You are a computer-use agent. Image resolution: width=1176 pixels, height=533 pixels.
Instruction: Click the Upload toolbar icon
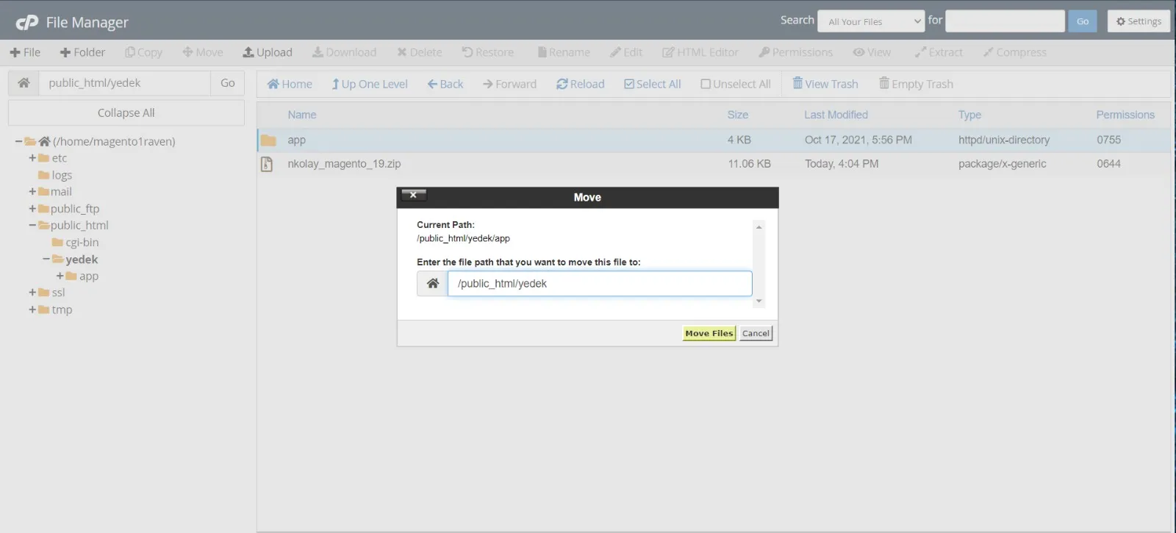[268, 52]
